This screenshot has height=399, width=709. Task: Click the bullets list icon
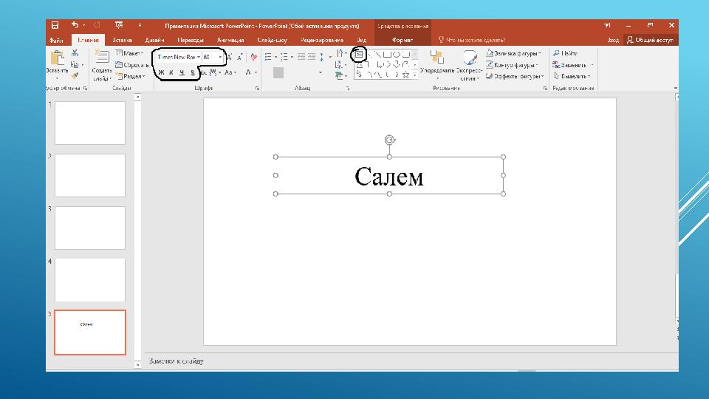(x=268, y=57)
